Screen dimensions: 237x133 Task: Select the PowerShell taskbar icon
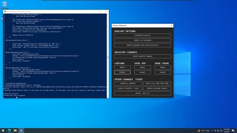(x=21, y=130)
